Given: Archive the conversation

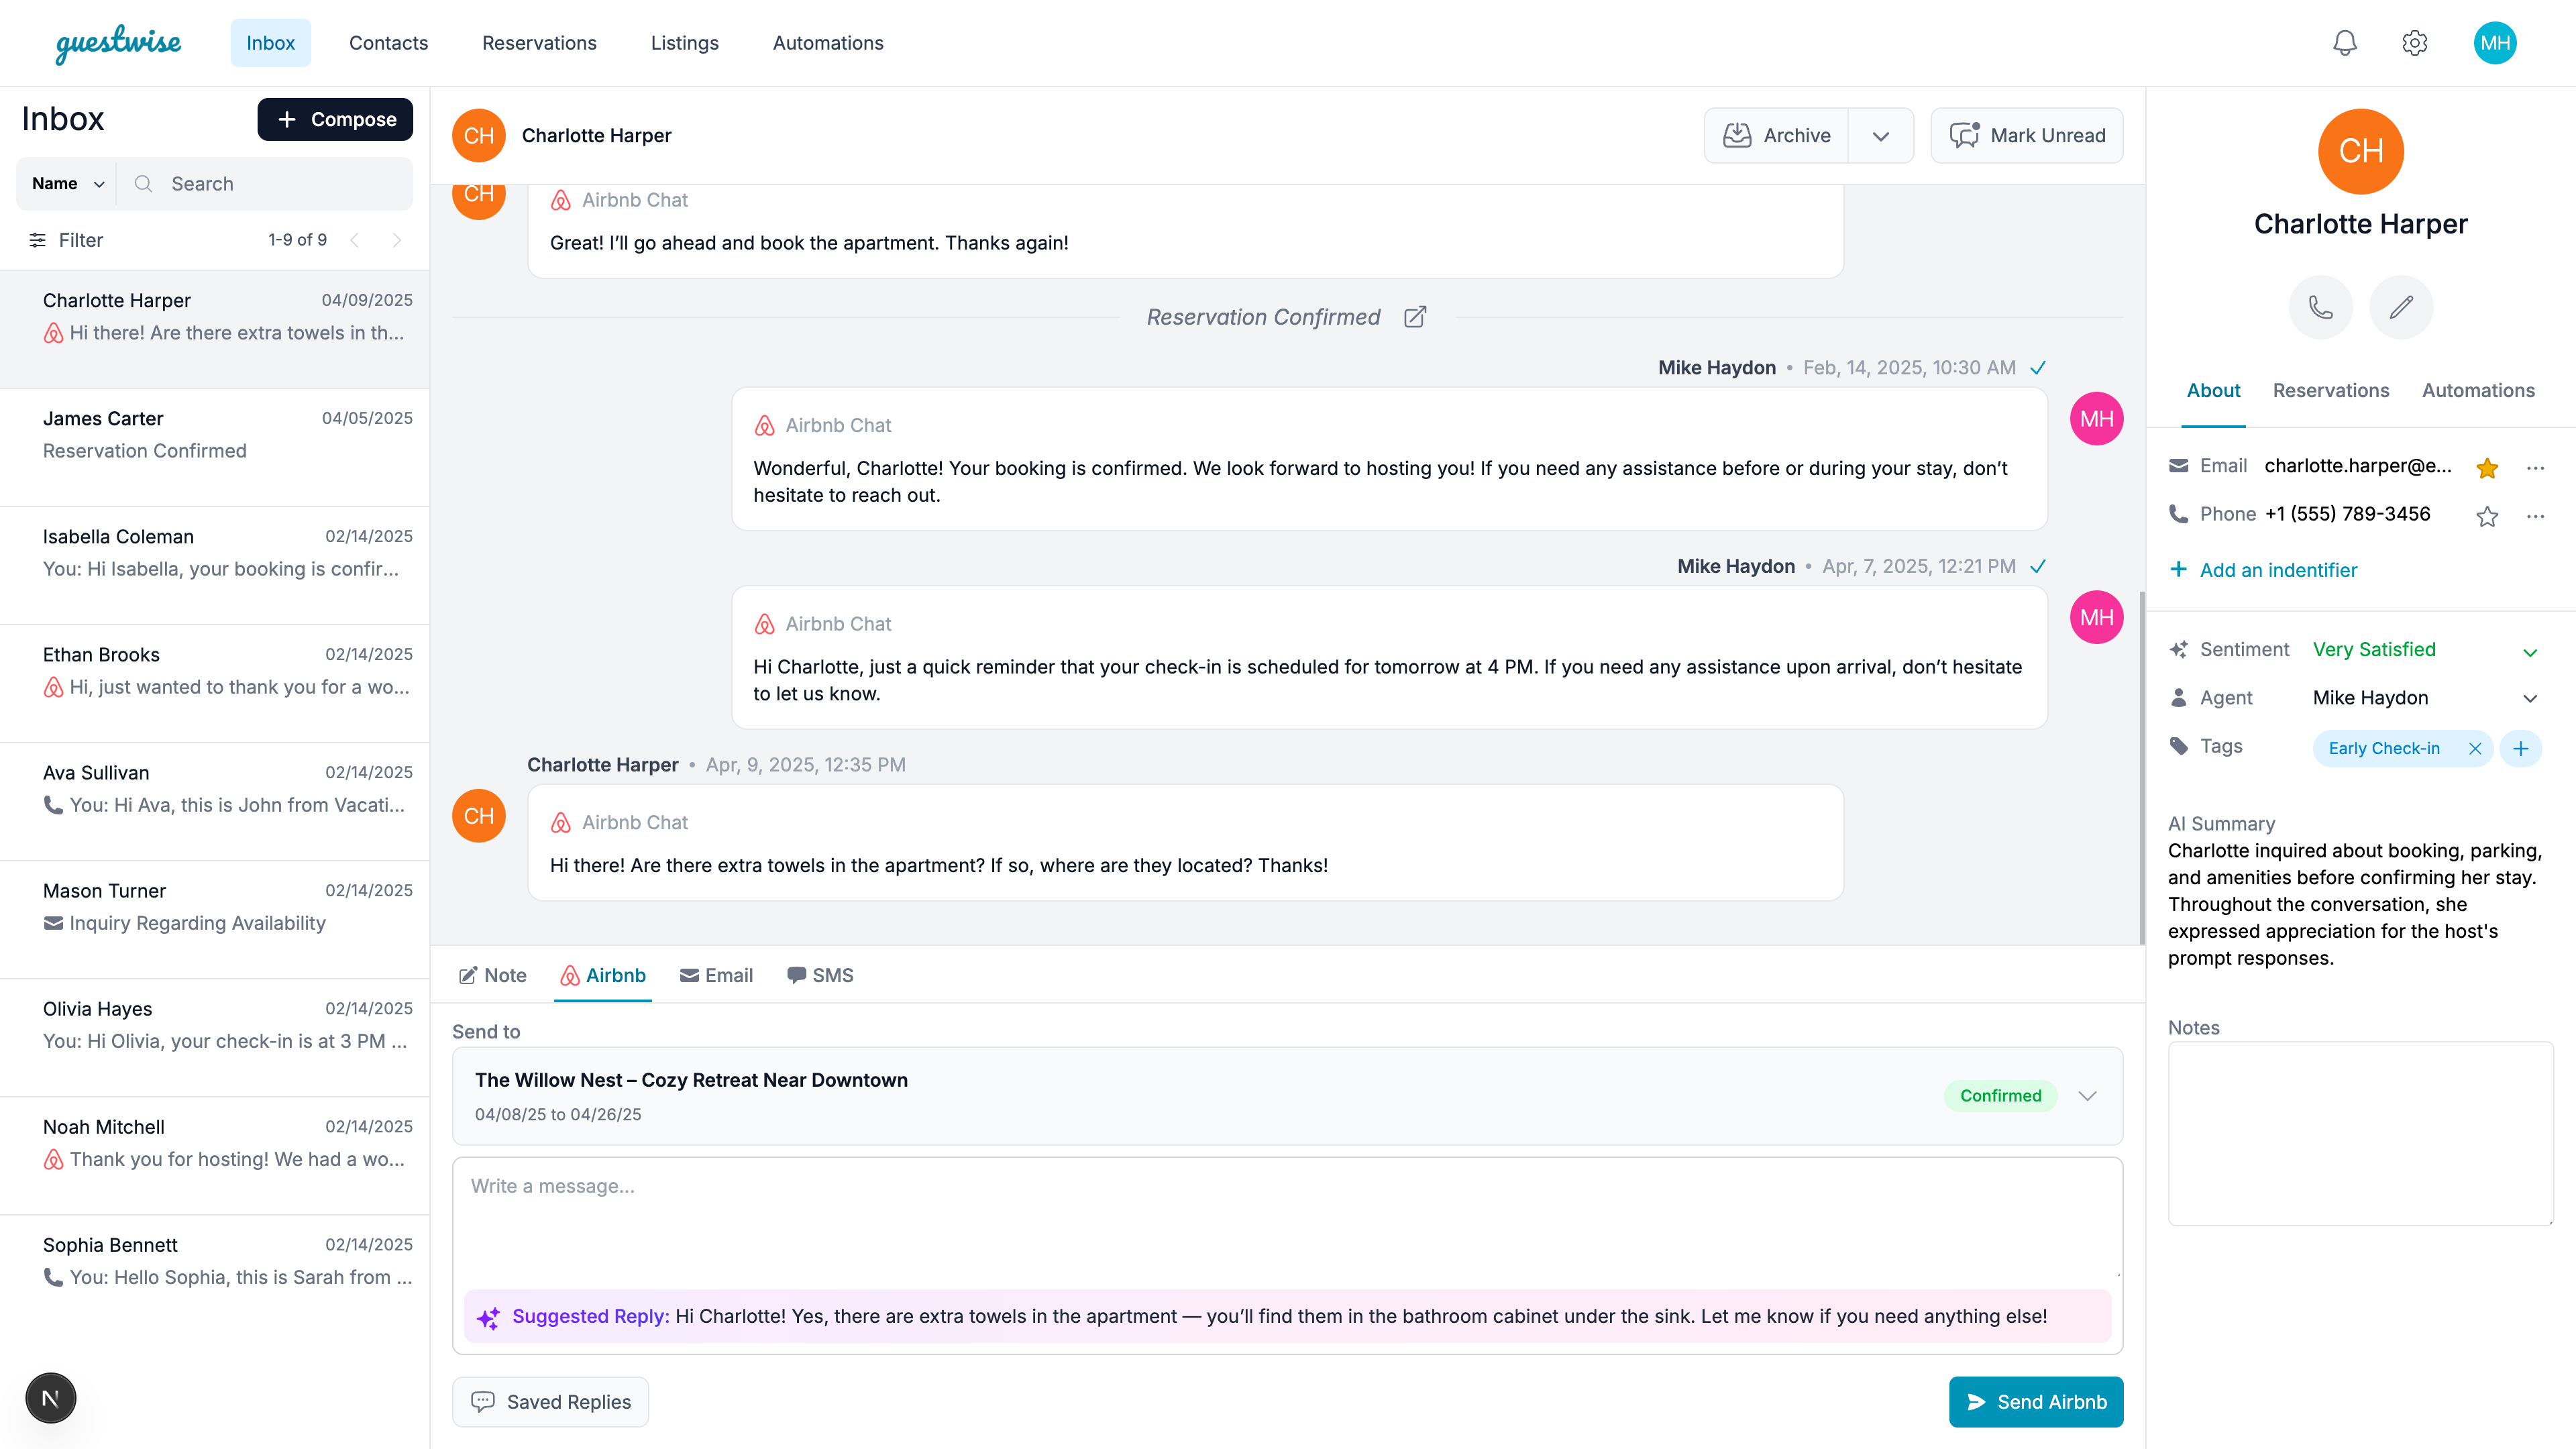Looking at the screenshot, I should (1776, 136).
